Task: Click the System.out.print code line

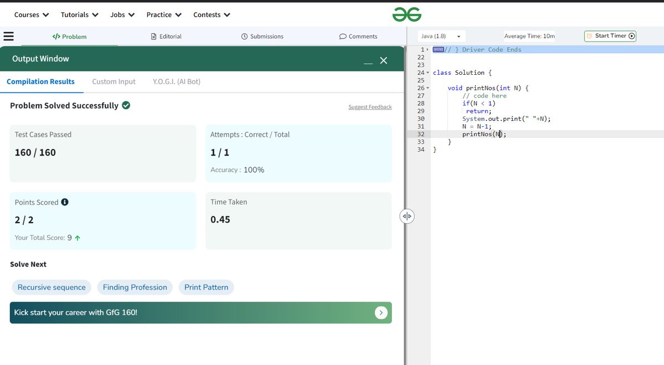Action: pyautogui.click(x=506, y=119)
